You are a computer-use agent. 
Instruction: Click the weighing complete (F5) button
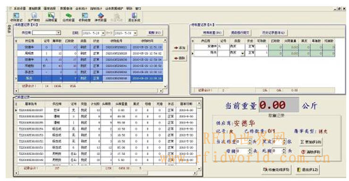pos(276,170)
